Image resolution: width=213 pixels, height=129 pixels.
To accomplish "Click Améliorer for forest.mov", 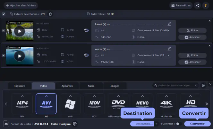I will coord(192,37).
